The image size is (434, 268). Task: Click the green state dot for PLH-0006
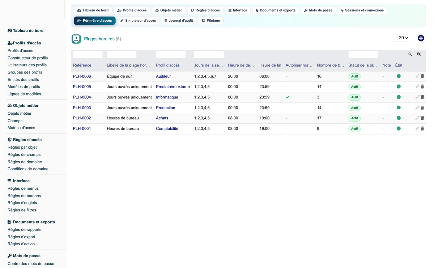click(399, 76)
